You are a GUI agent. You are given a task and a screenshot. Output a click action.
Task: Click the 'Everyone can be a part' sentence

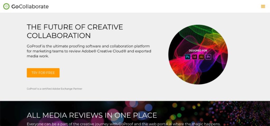pos(124,124)
